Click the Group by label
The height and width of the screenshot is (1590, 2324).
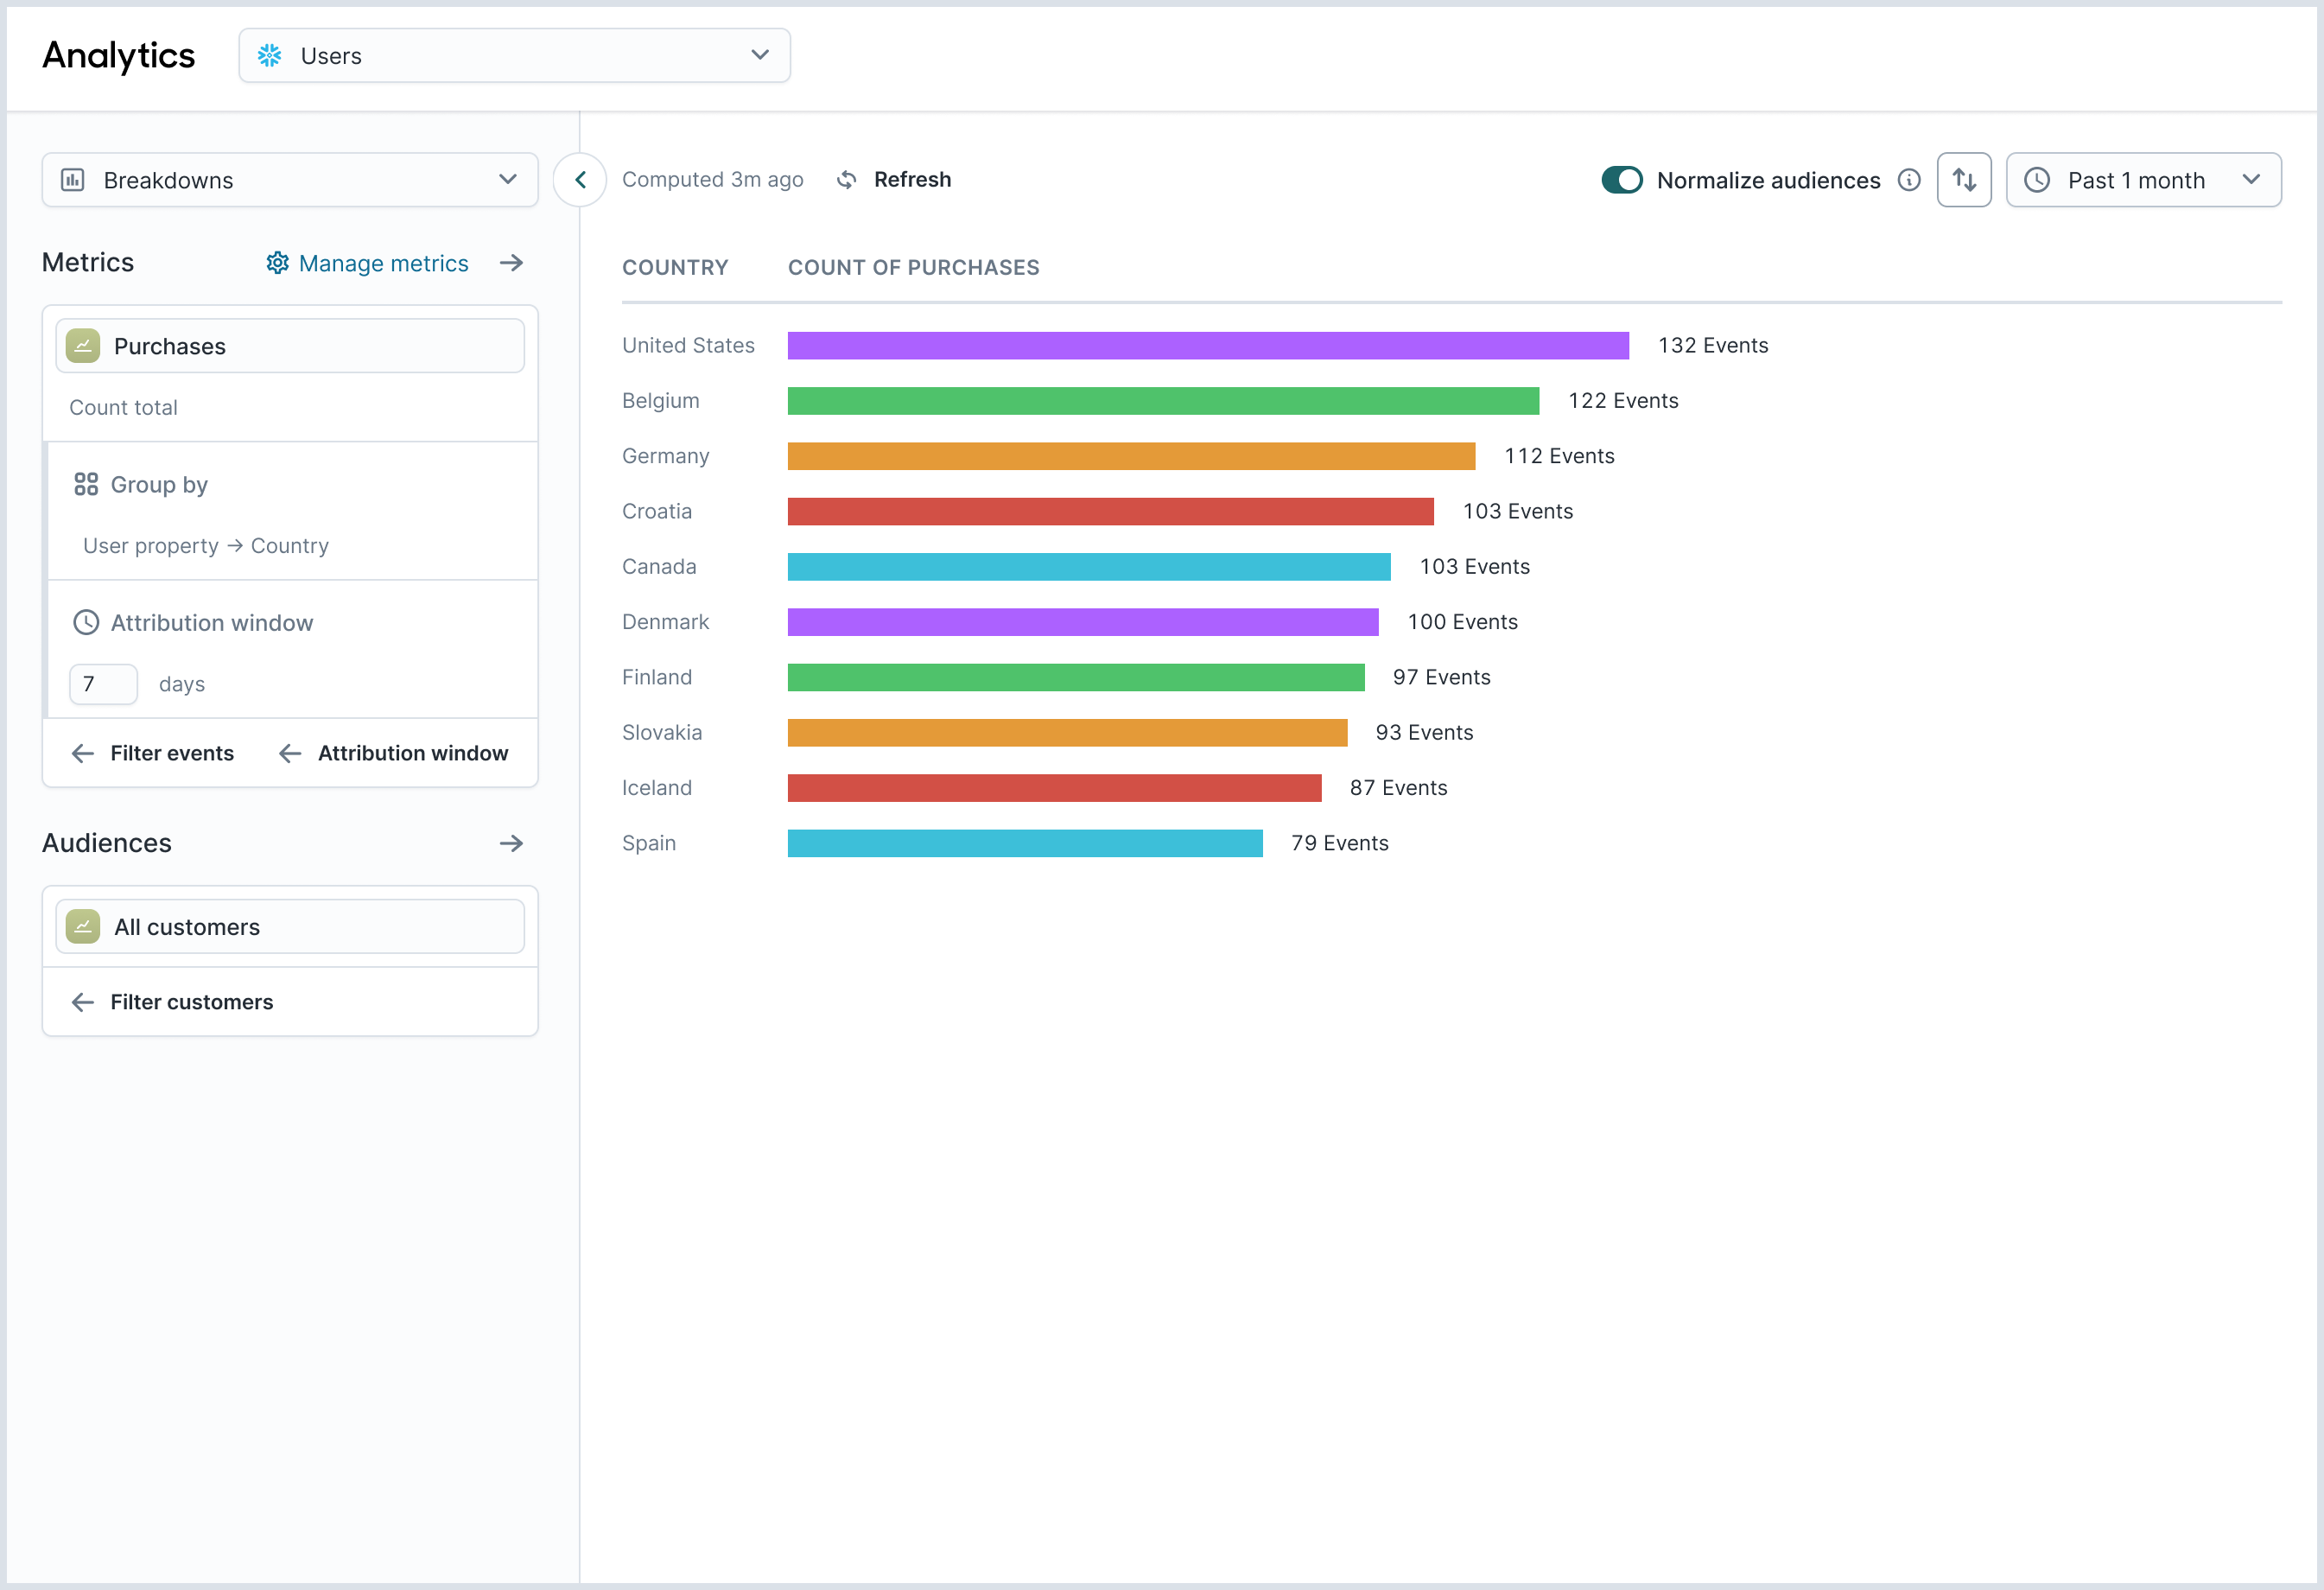159,485
